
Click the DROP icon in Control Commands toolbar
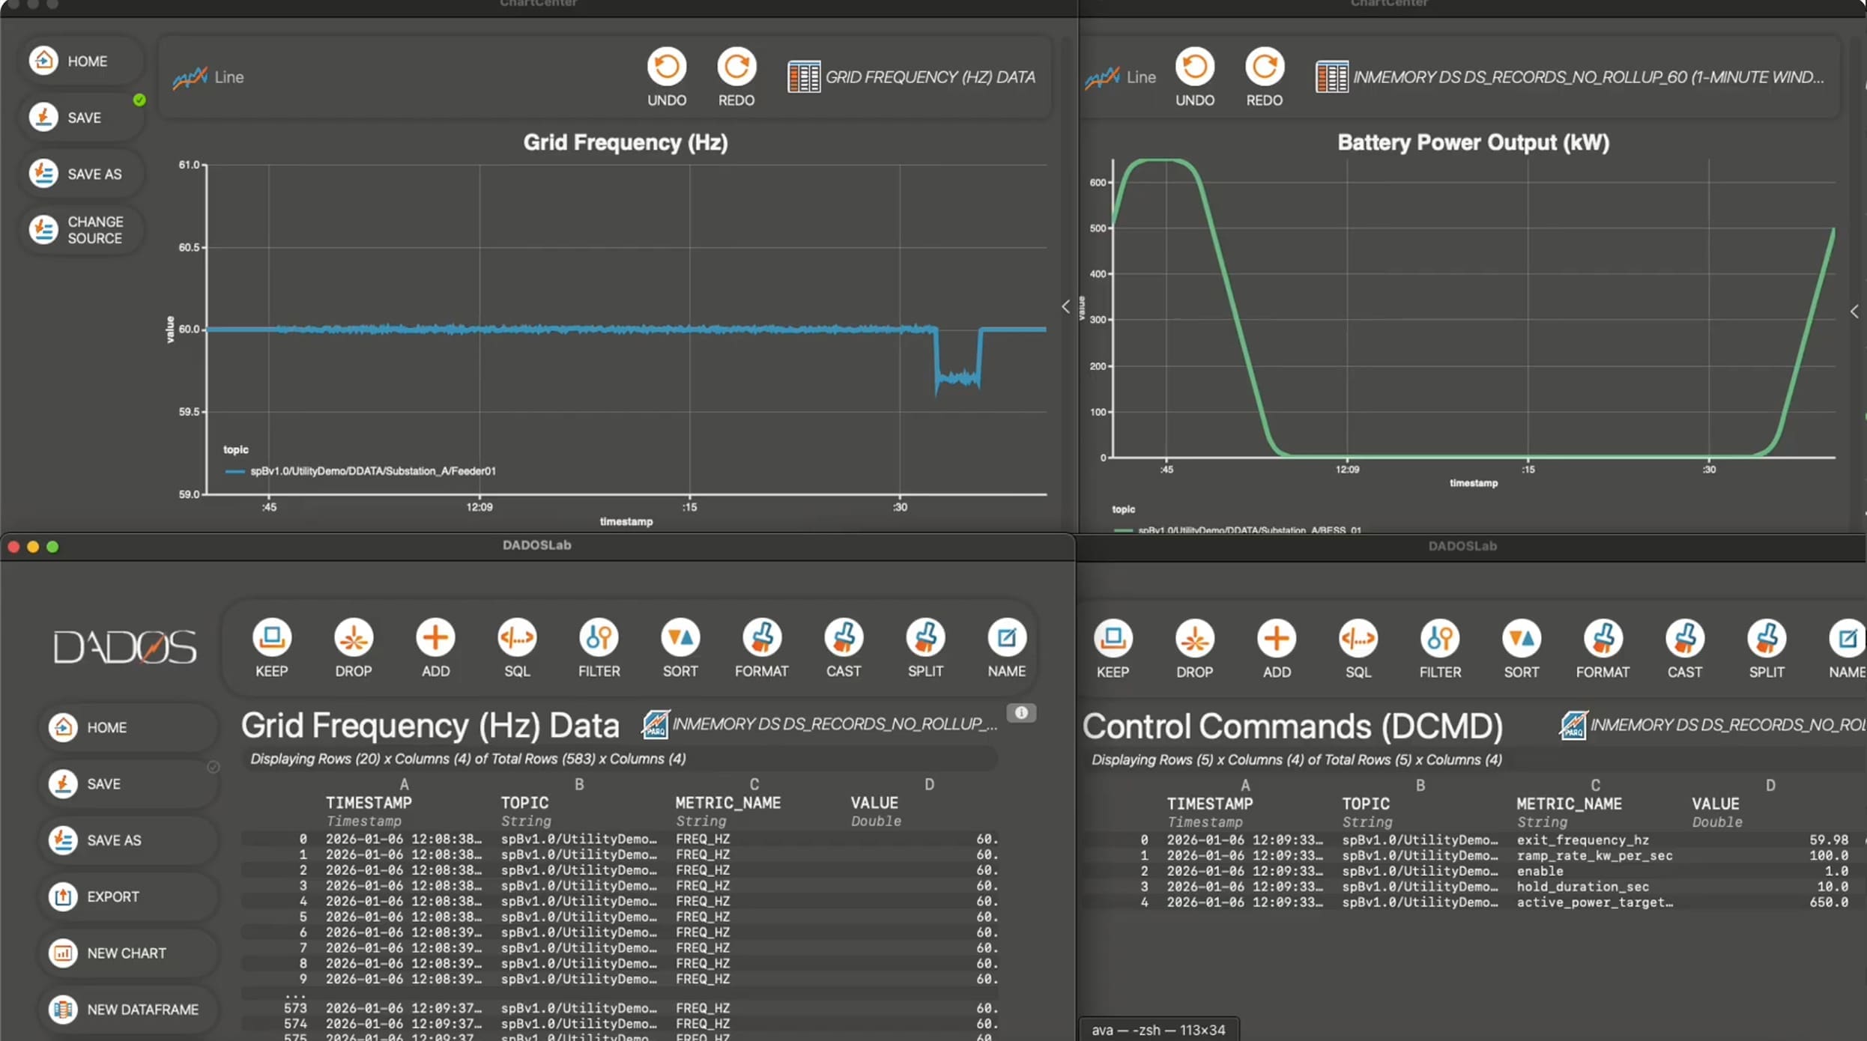(1194, 639)
